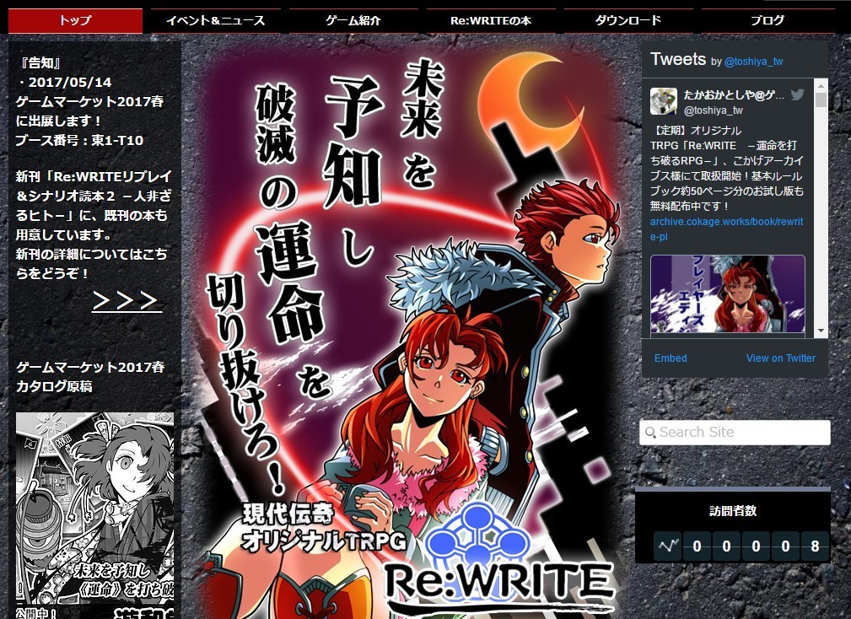This screenshot has height=619, width=851.
Task: Click the tweet author name たかおかとしや@ゲ…
Action: 734,95
